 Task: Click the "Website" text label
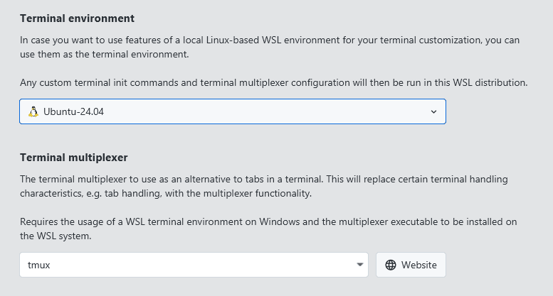[418, 265]
